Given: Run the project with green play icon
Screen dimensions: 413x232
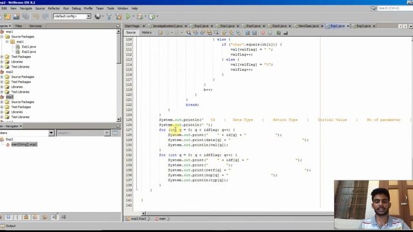Looking at the screenshot, I should (x=128, y=16).
